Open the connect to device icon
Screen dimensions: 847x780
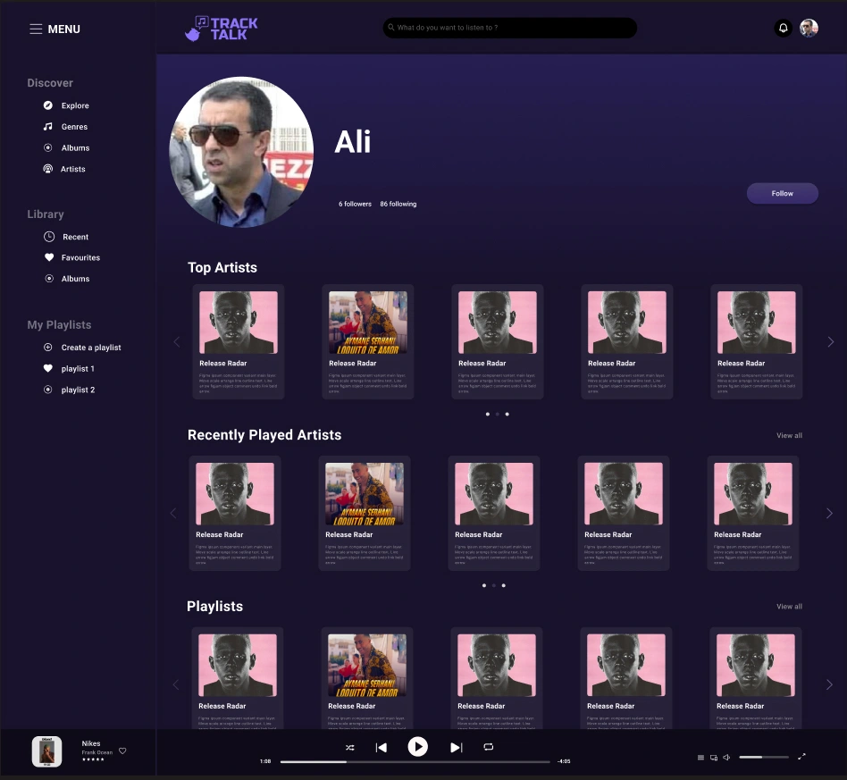(714, 758)
